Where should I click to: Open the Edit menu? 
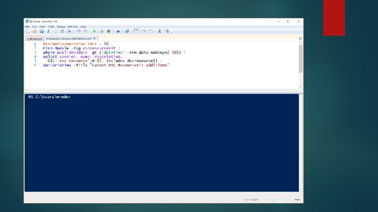pos(34,27)
